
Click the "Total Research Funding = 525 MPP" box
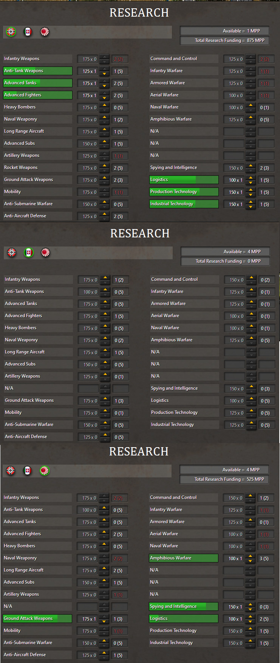pyautogui.click(x=224, y=479)
